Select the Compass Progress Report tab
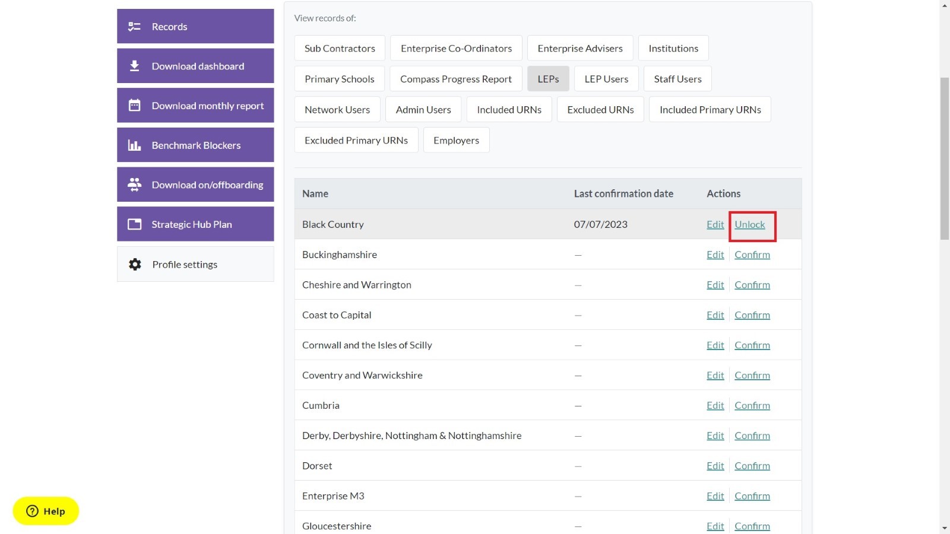Viewport: 950px width, 534px height. click(x=456, y=79)
